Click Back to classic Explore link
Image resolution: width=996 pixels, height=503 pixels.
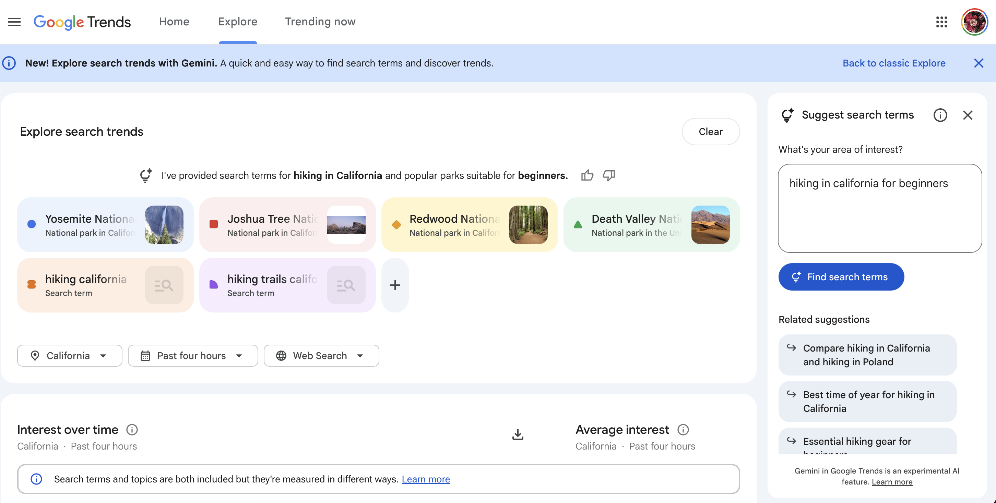[x=894, y=63]
